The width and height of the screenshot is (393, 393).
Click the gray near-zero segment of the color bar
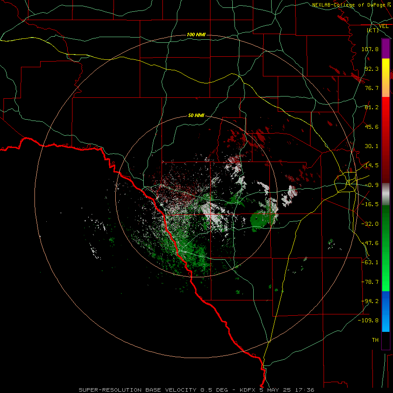point(386,194)
